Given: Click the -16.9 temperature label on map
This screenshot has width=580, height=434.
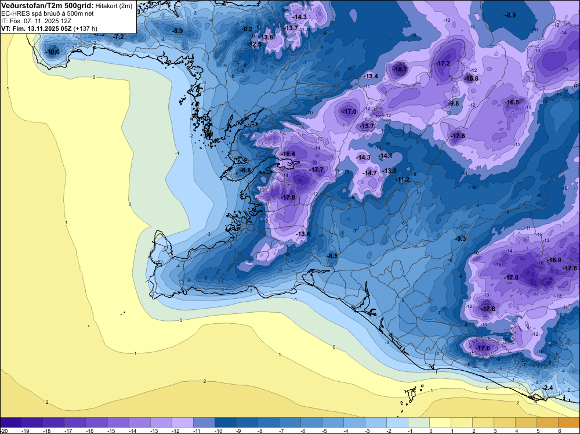Looking at the screenshot, I should coord(554,260).
